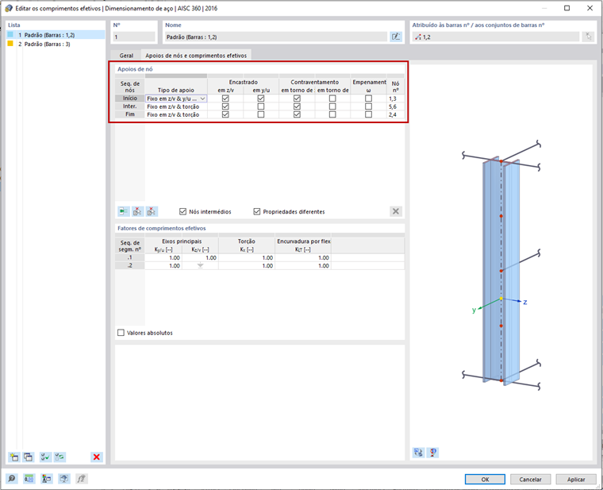The image size is (603, 490).
Task: Click Inter. row Fixo em z/v & torção
Action: (176, 106)
